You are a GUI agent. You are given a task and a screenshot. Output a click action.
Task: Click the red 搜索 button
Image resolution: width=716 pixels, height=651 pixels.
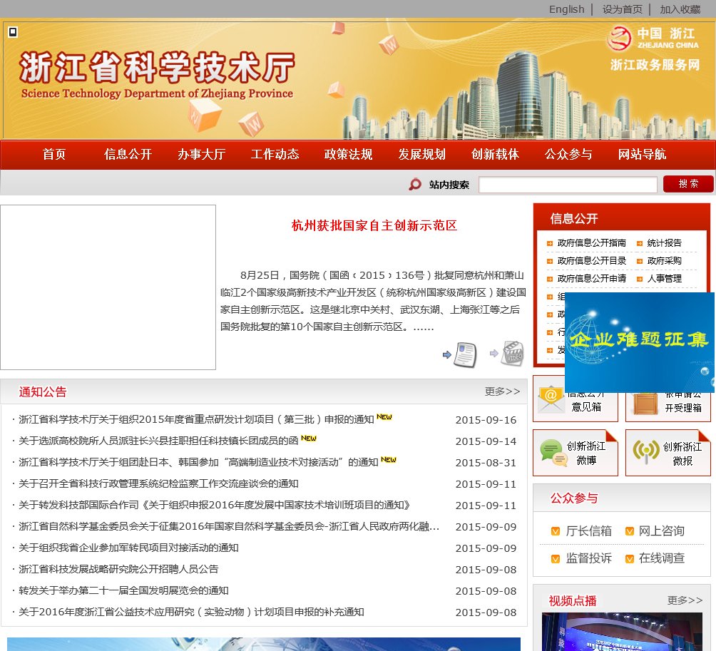pos(688,184)
